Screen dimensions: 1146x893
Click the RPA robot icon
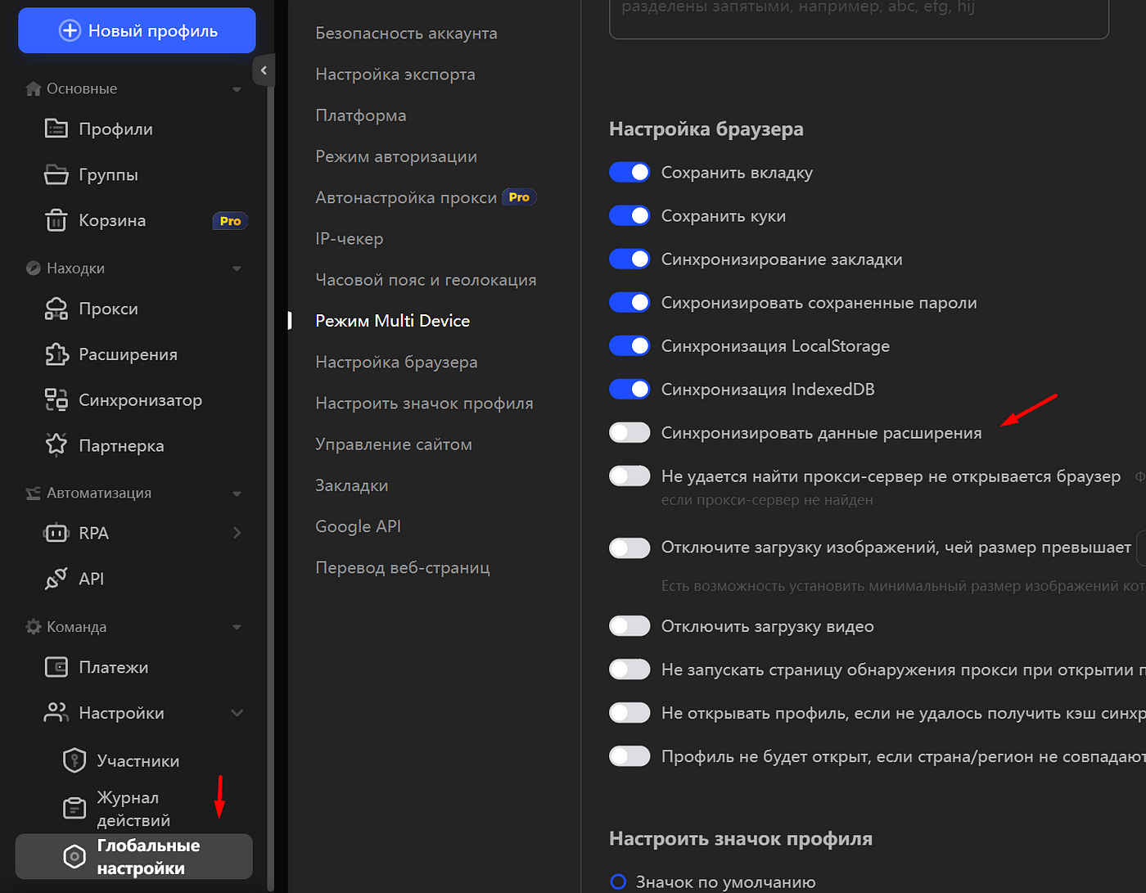56,533
